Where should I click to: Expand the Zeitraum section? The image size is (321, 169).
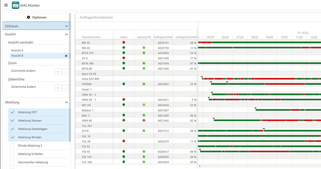(66, 26)
